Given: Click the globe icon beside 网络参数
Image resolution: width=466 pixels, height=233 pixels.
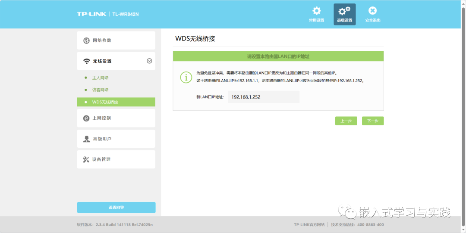Looking at the screenshot, I should [86, 40].
